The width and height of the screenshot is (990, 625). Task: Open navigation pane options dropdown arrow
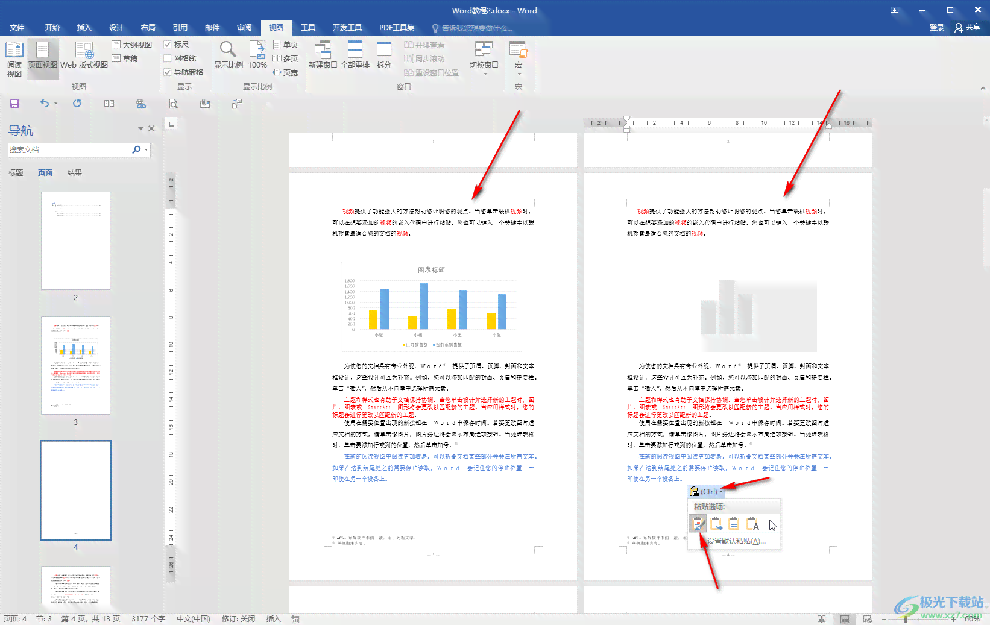[140, 128]
